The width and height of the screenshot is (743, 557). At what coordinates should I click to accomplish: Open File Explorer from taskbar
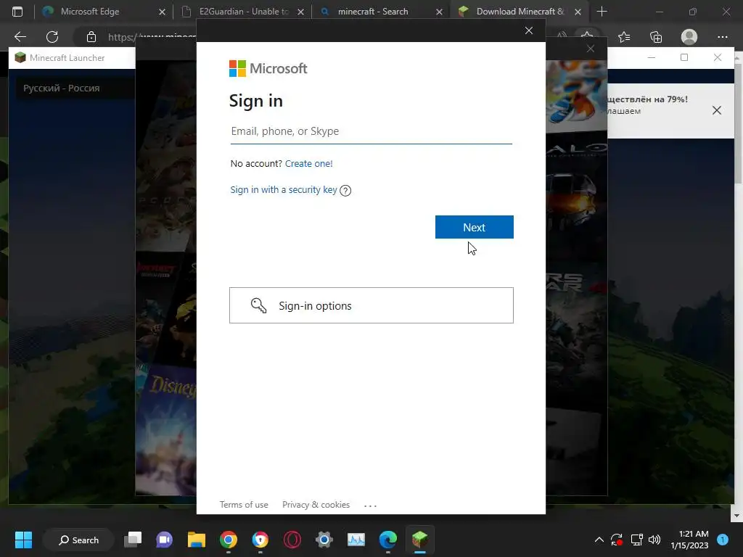[196, 540]
